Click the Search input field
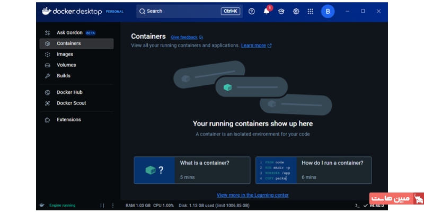Image resolution: width=424 pixels, height=212 pixels. click(180, 11)
